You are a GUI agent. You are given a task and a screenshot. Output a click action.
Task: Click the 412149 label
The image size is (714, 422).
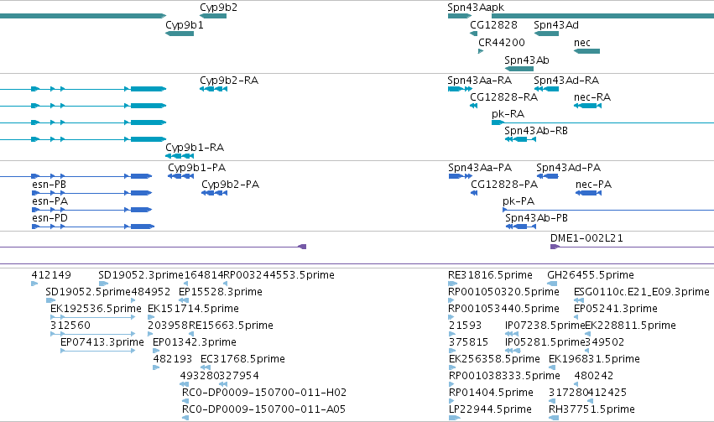point(51,275)
